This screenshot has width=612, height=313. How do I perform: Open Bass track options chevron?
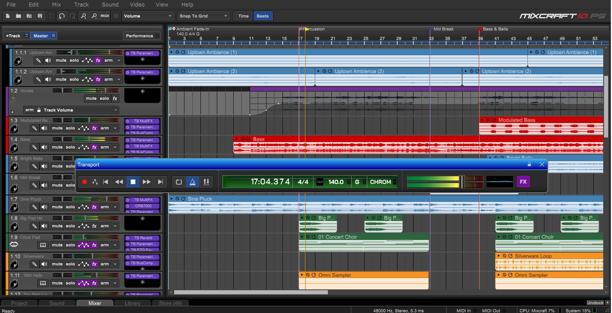115,147
